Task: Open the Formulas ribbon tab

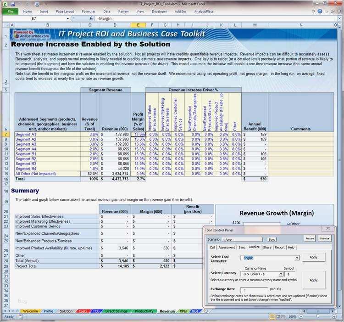Action: tap(89, 11)
